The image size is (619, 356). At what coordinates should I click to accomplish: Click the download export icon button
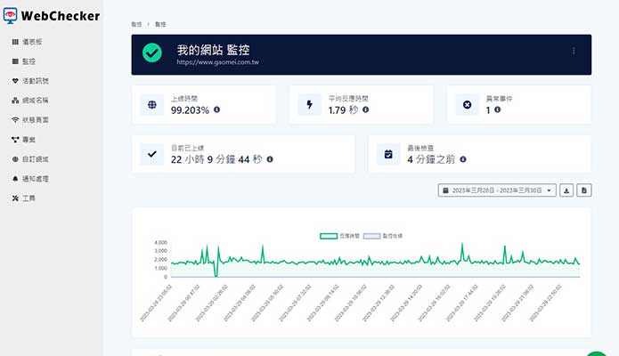(x=566, y=190)
